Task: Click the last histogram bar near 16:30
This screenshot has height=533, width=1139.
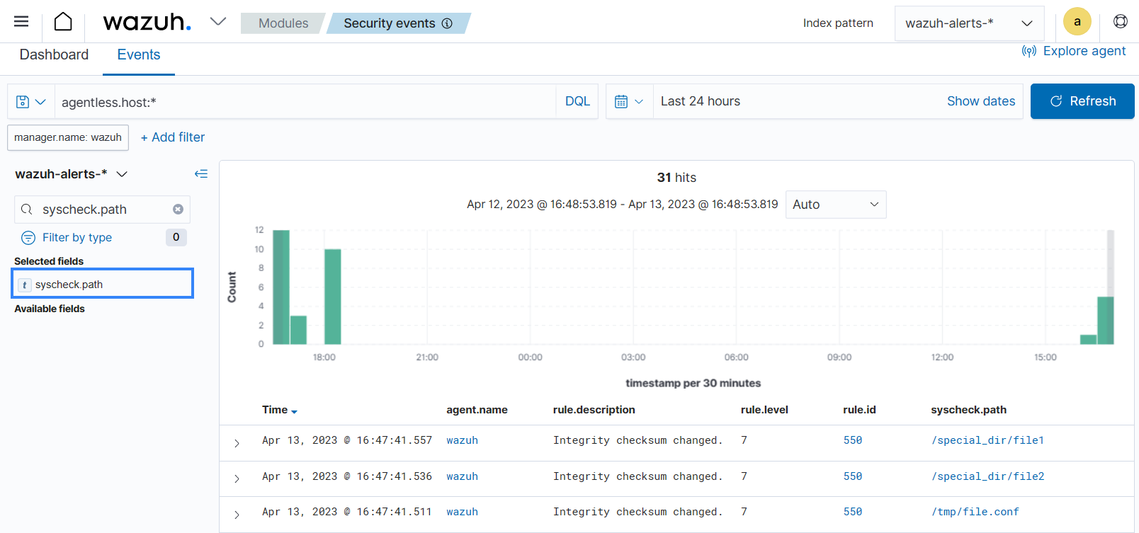Action: 1106,321
